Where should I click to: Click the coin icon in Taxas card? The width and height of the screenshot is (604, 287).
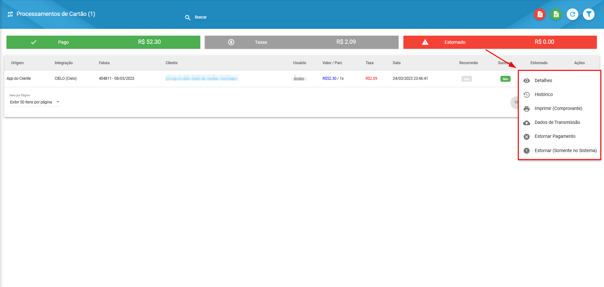click(x=231, y=42)
